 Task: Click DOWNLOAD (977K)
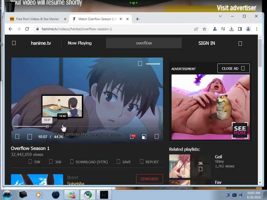tap(89, 162)
